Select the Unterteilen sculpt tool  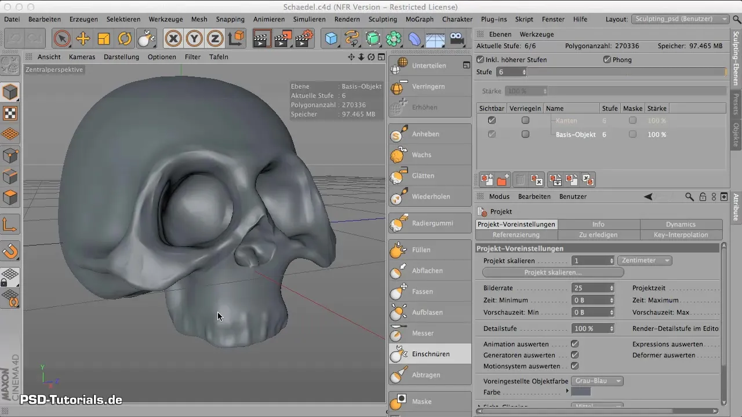point(430,65)
